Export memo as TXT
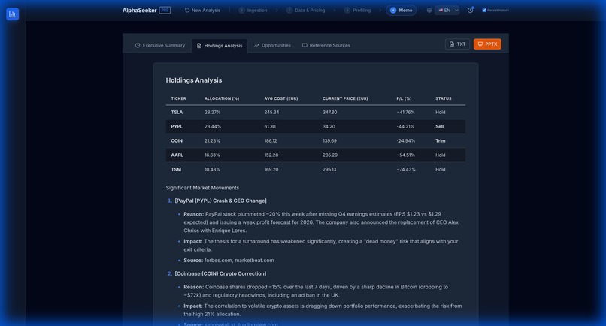This screenshot has height=326, width=606. pyautogui.click(x=457, y=44)
